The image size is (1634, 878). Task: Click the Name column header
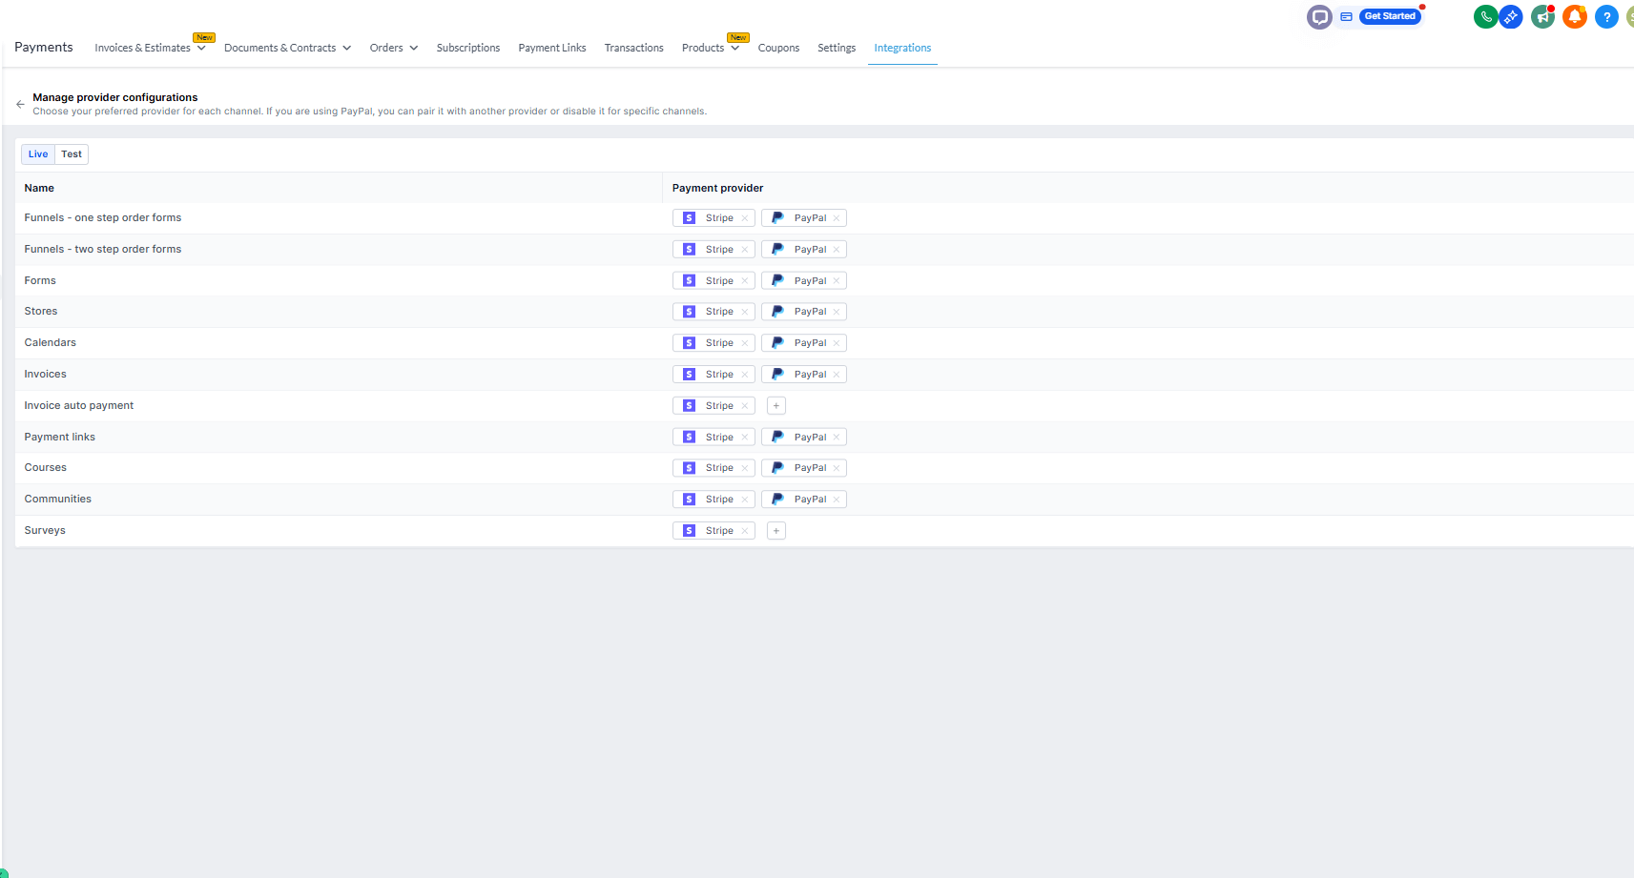click(39, 189)
